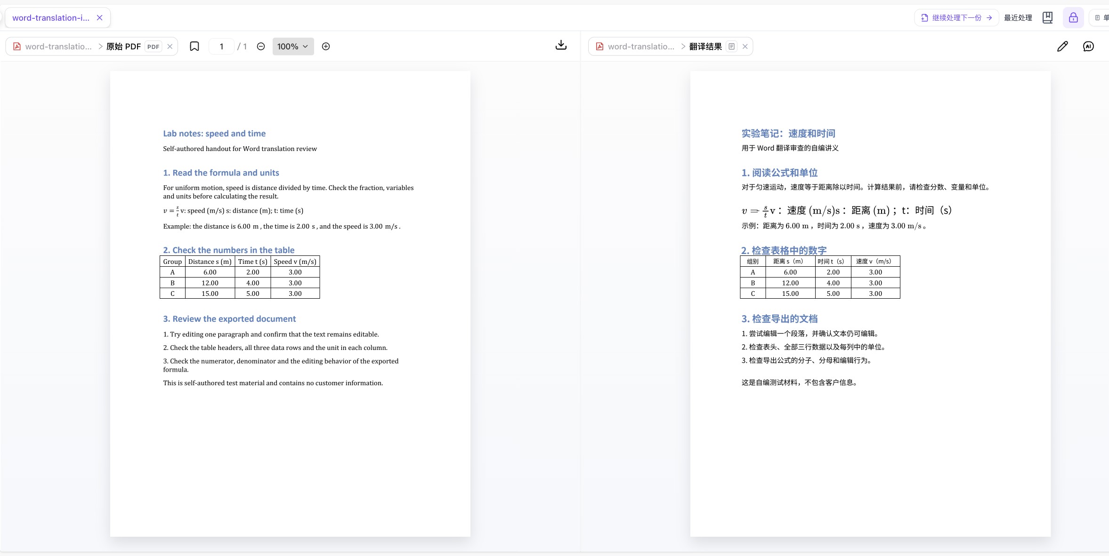The image size is (1109, 556).
Task: Click right breadcrumb word-translatio... filename
Action: click(641, 47)
